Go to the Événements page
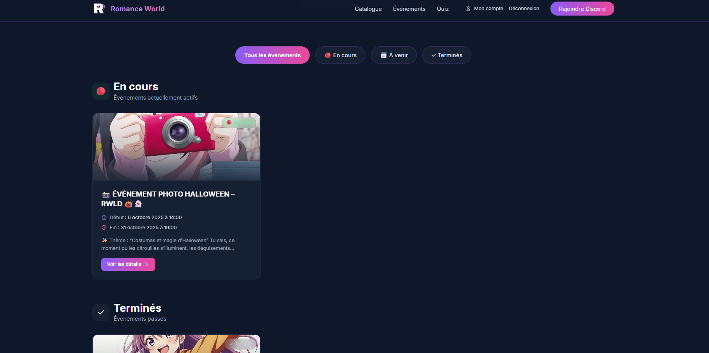The image size is (709, 353). pyautogui.click(x=409, y=9)
